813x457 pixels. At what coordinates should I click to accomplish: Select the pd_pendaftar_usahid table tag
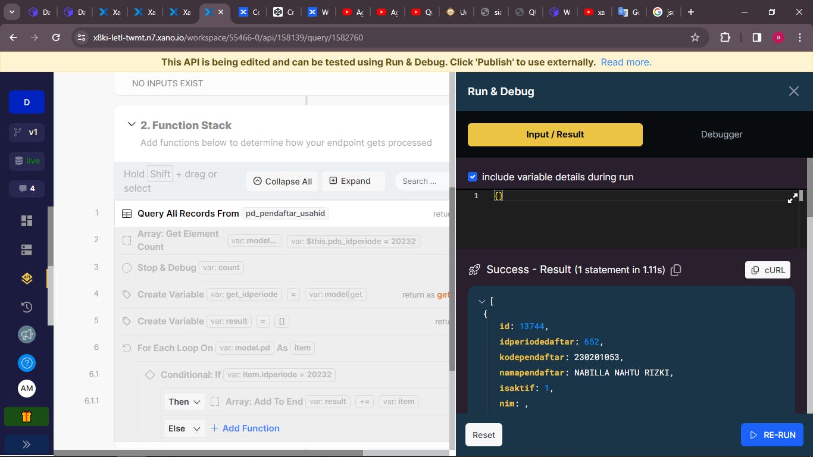[x=285, y=214]
